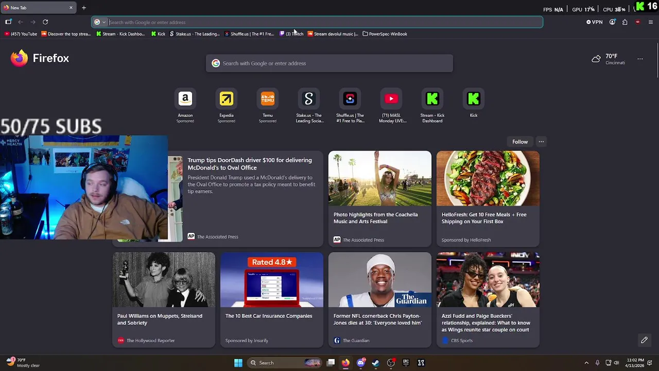Open Azzi Fudd and Paige Bueckers article
The width and height of the screenshot is (659, 371).
pyautogui.click(x=486, y=323)
